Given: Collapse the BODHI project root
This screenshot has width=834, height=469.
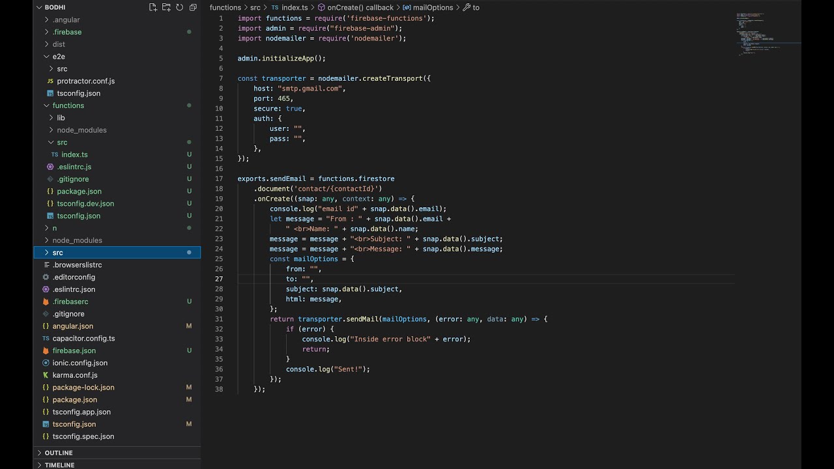Looking at the screenshot, I should click(39, 7).
